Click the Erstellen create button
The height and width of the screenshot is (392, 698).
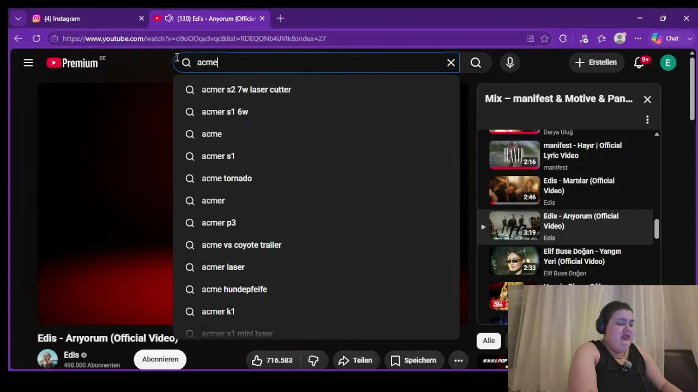click(x=596, y=63)
